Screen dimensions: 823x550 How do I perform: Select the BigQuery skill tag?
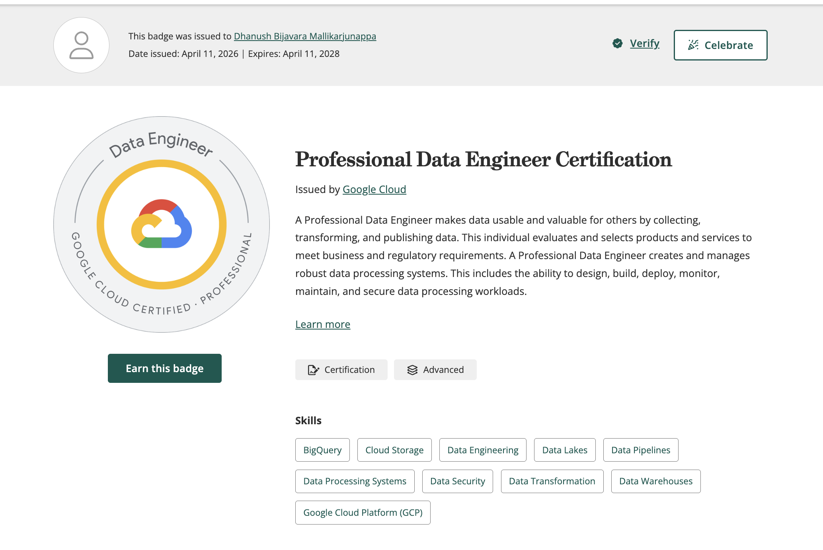tap(322, 450)
